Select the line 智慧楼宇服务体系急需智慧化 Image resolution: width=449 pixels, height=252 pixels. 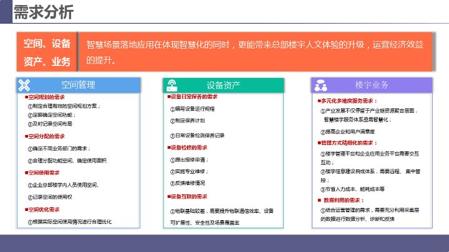coord(358,119)
